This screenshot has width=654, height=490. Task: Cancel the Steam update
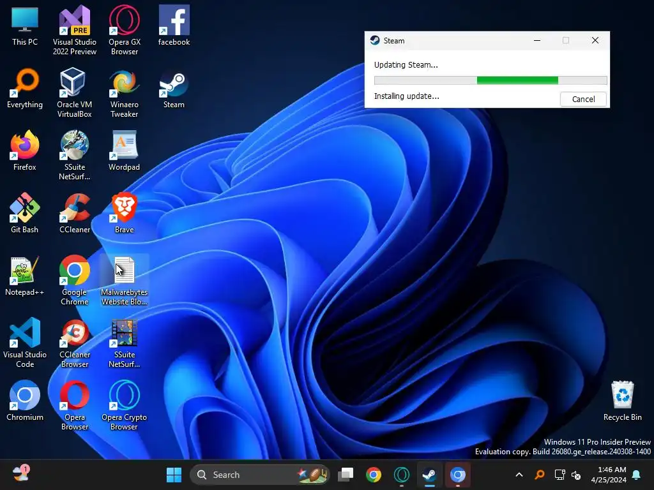pos(583,99)
